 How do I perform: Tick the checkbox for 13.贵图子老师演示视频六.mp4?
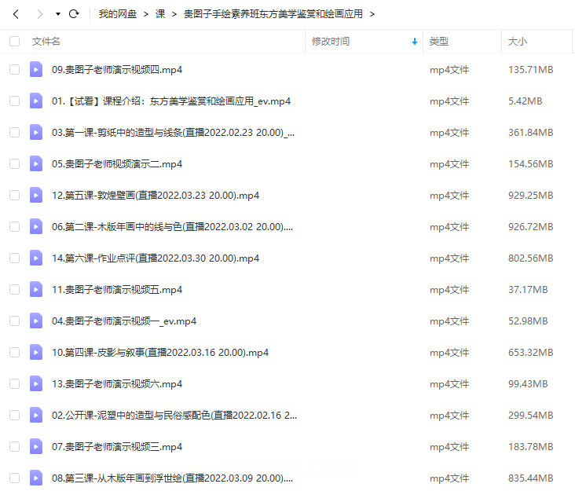pos(14,384)
